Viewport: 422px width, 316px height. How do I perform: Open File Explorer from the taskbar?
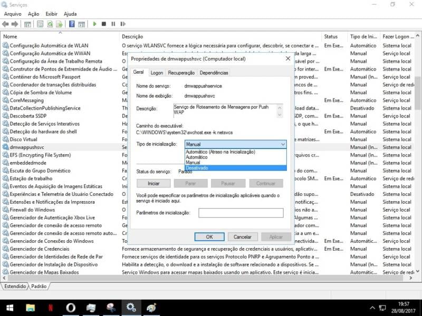[31, 308]
